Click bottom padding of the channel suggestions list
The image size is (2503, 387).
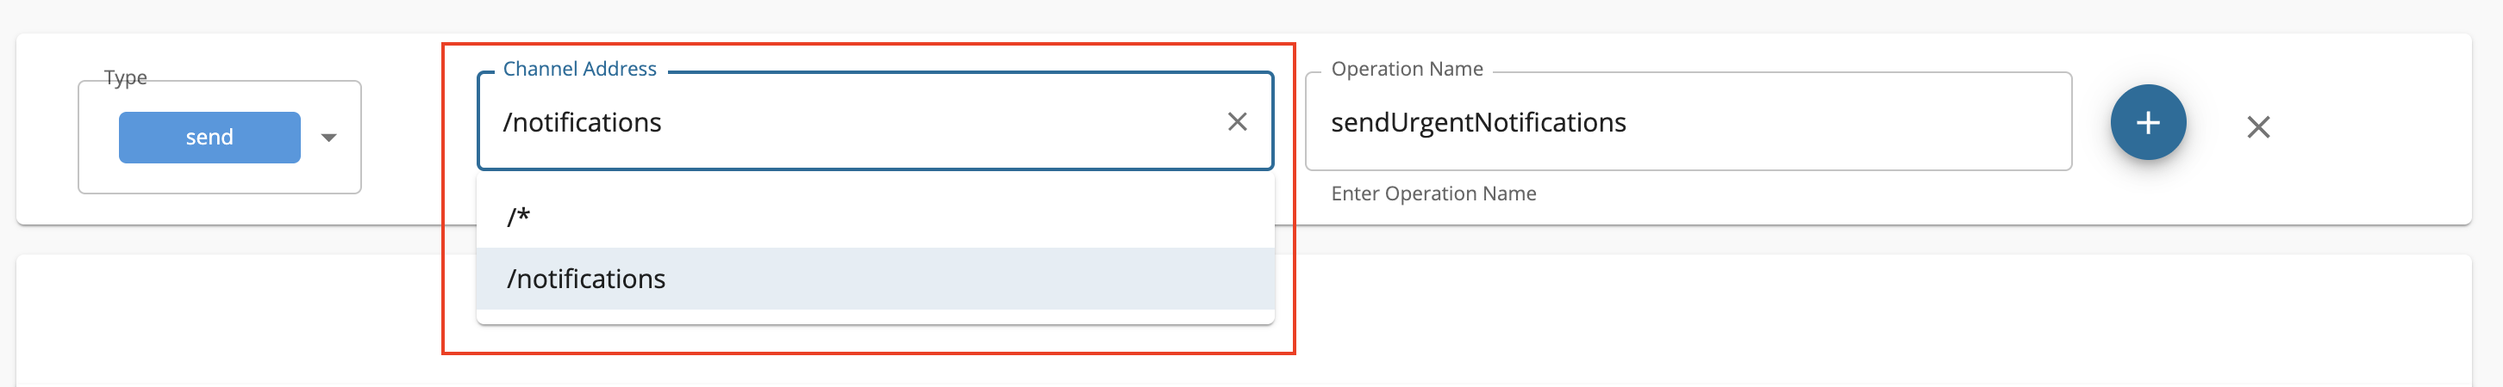pos(875,316)
